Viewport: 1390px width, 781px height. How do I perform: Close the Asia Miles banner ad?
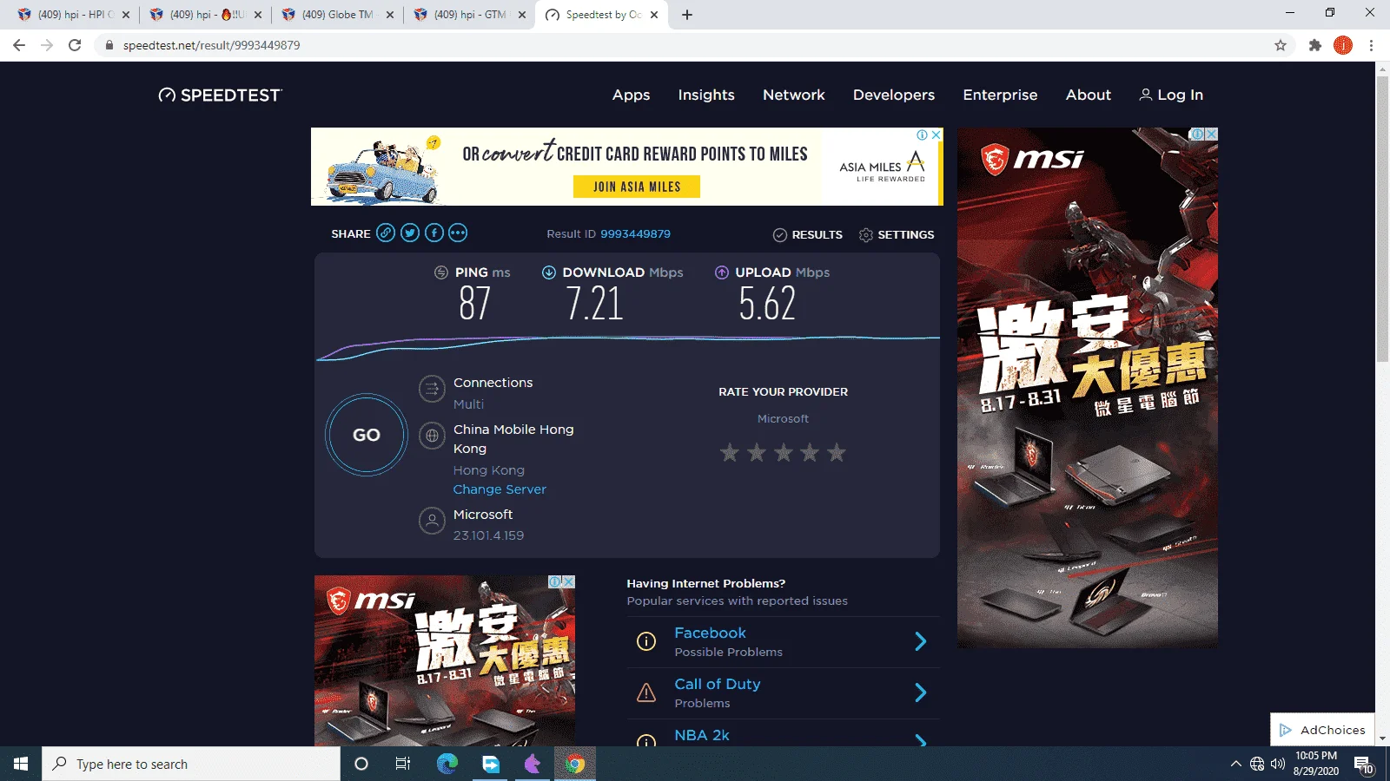937,135
